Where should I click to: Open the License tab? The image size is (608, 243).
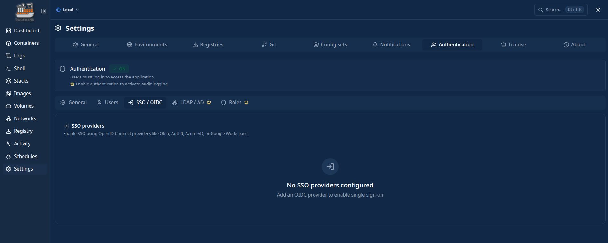513,45
